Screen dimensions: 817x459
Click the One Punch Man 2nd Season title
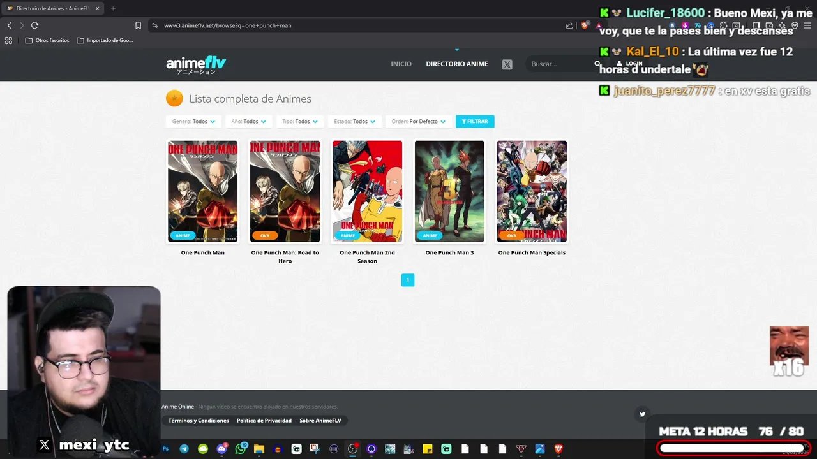point(367,257)
